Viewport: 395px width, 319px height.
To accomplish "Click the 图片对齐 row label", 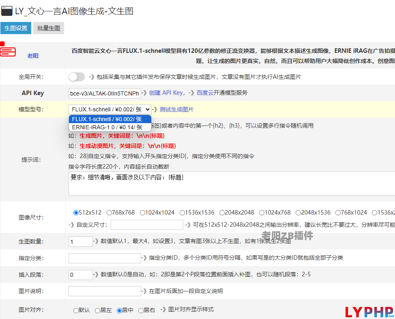I will coord(31,310).
